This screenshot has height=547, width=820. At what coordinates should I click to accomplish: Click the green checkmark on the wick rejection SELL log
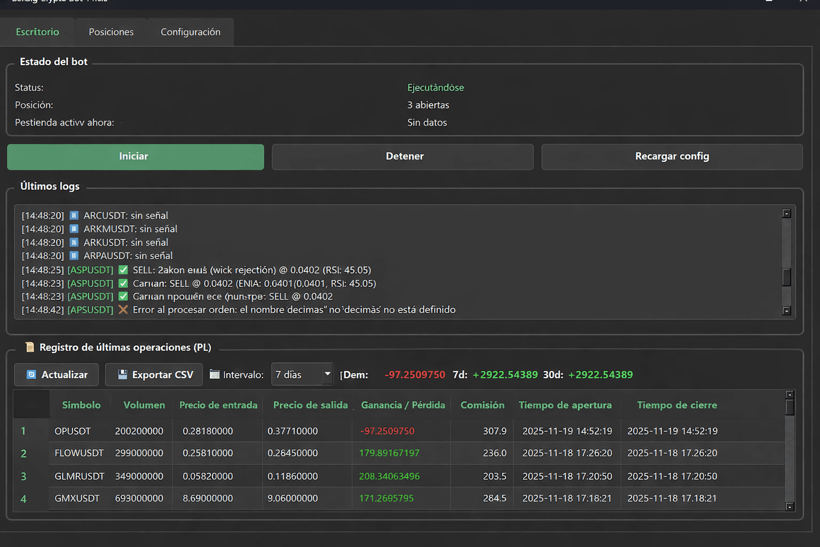click(x=123, y=270)
